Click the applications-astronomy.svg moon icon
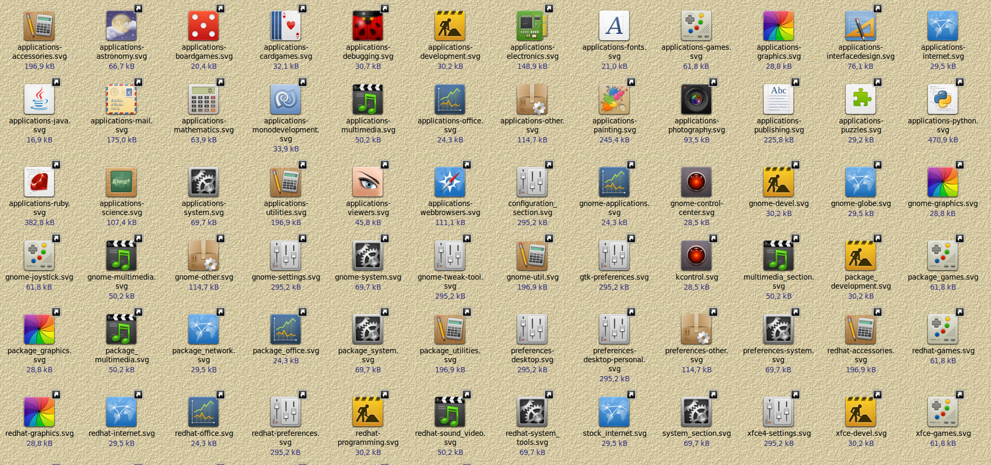Image resolution: width=991 pixels, height=465 pixels. pos(121,25)
